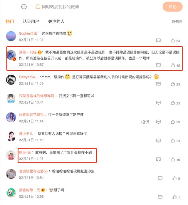Open SawyerSu's profile avatar
The width and height of the screenshot is (188, 205).
[11, 80]
